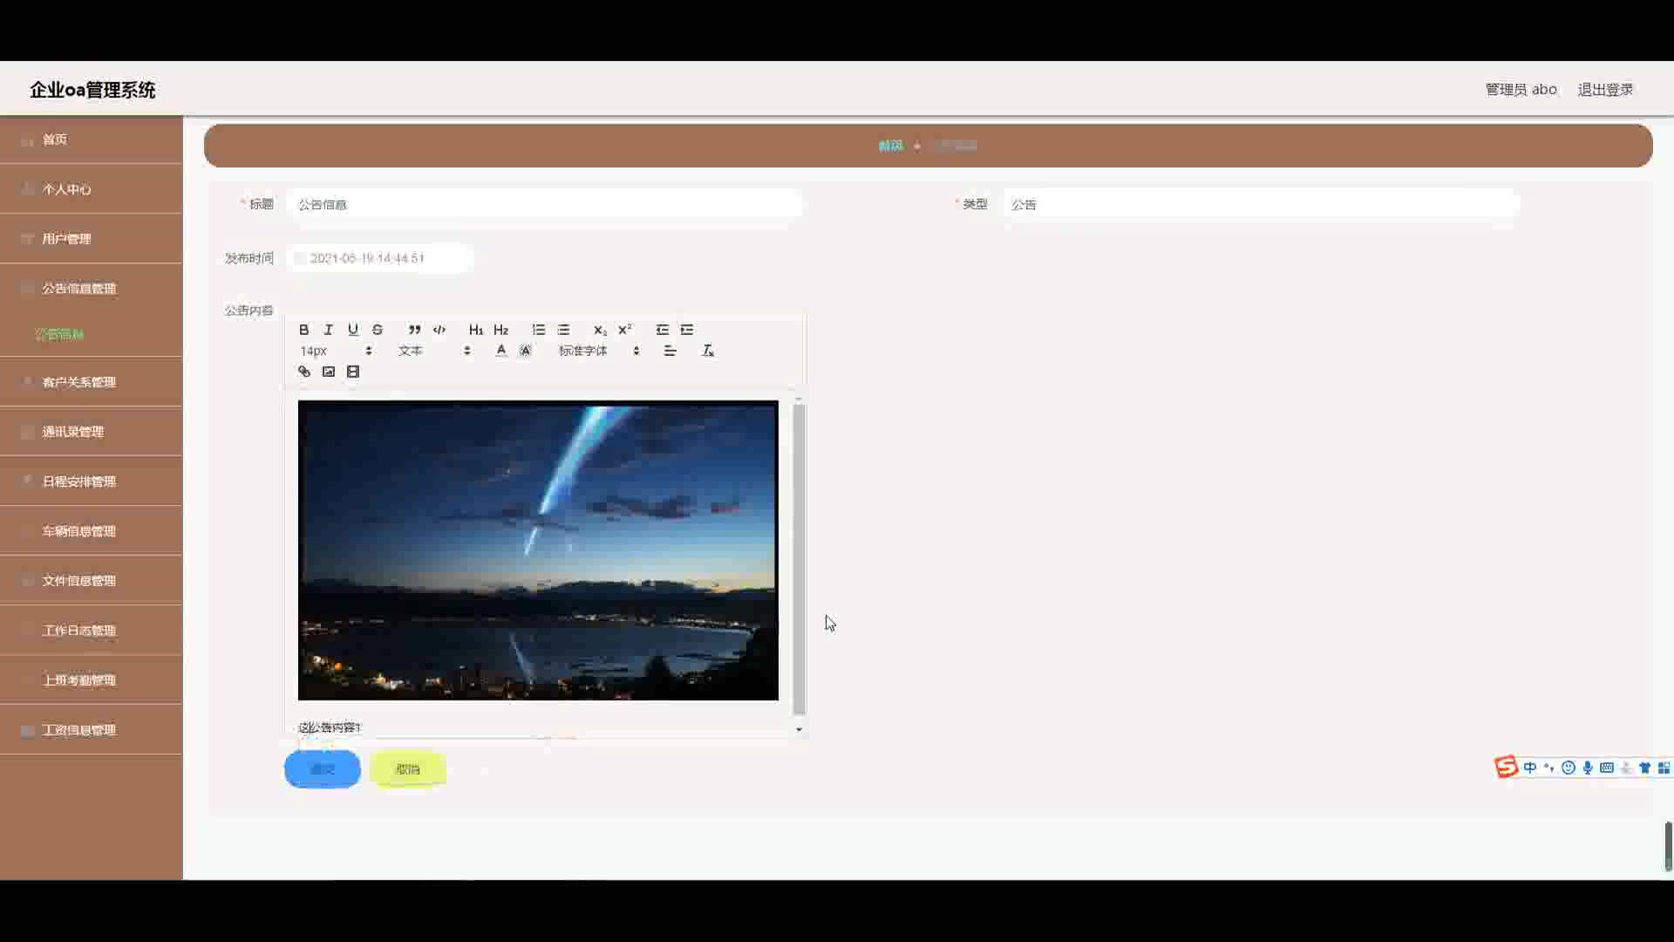Insert a video with the film icon
The image size is (1674, 942).
click(x=352, y=372)
